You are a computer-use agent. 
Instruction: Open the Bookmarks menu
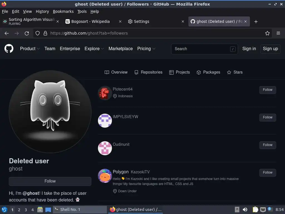pos(63,11)
